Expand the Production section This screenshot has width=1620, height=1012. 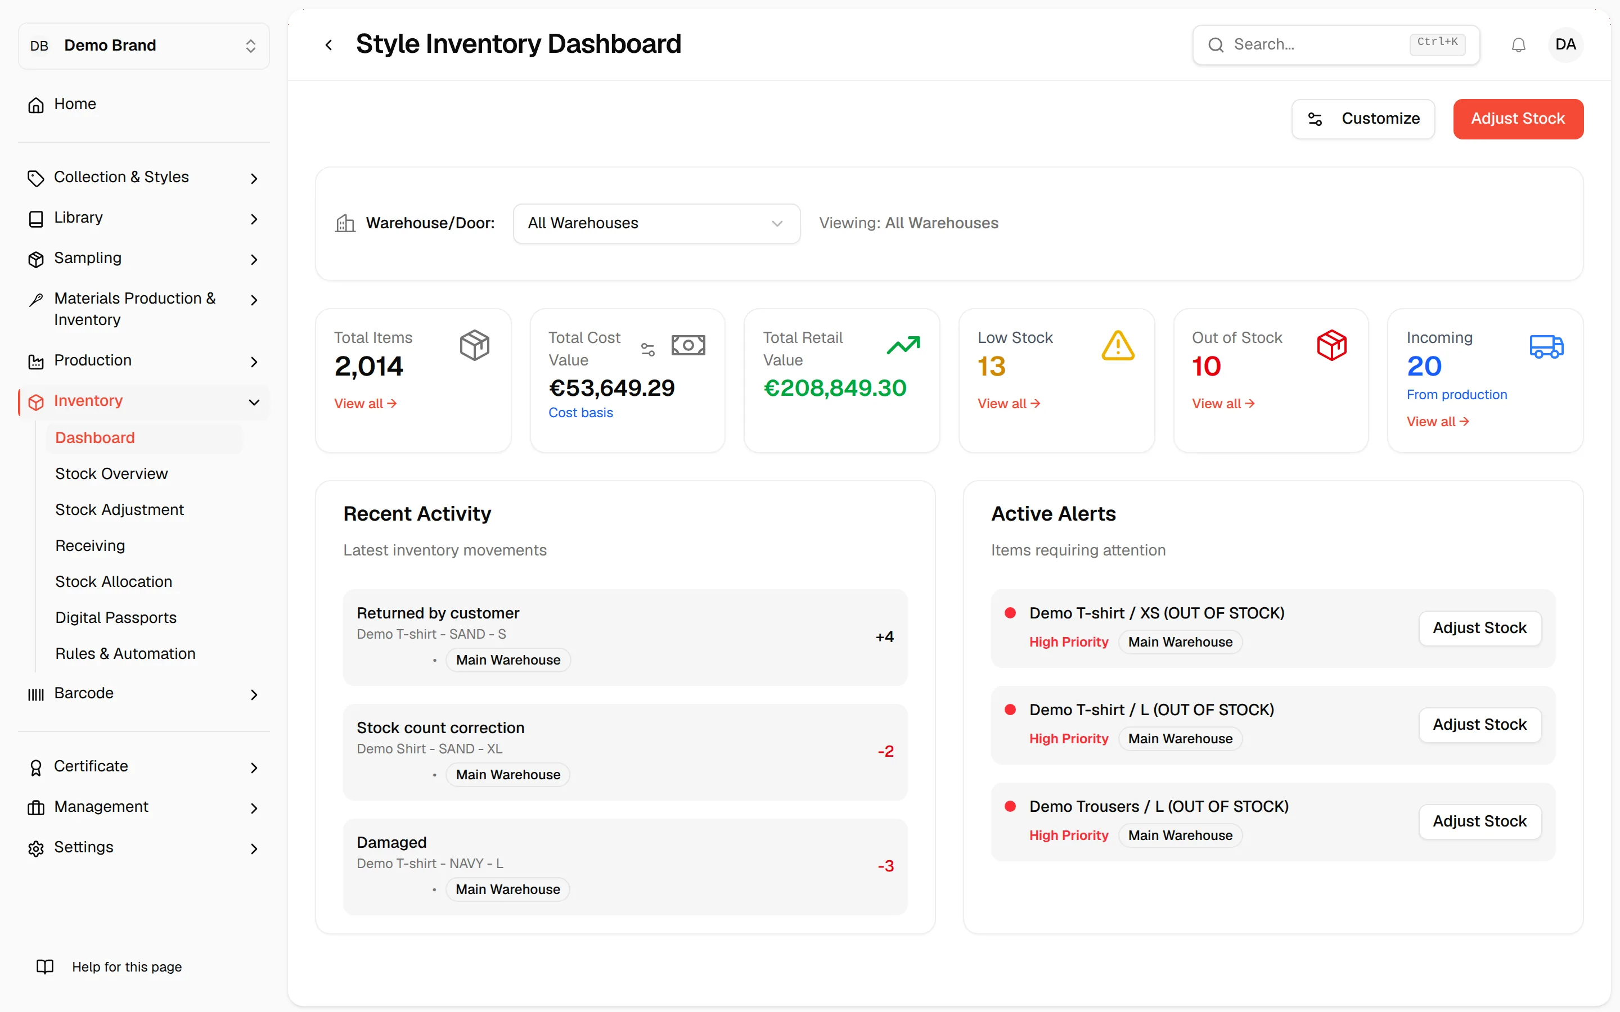[x=144, y=361]
